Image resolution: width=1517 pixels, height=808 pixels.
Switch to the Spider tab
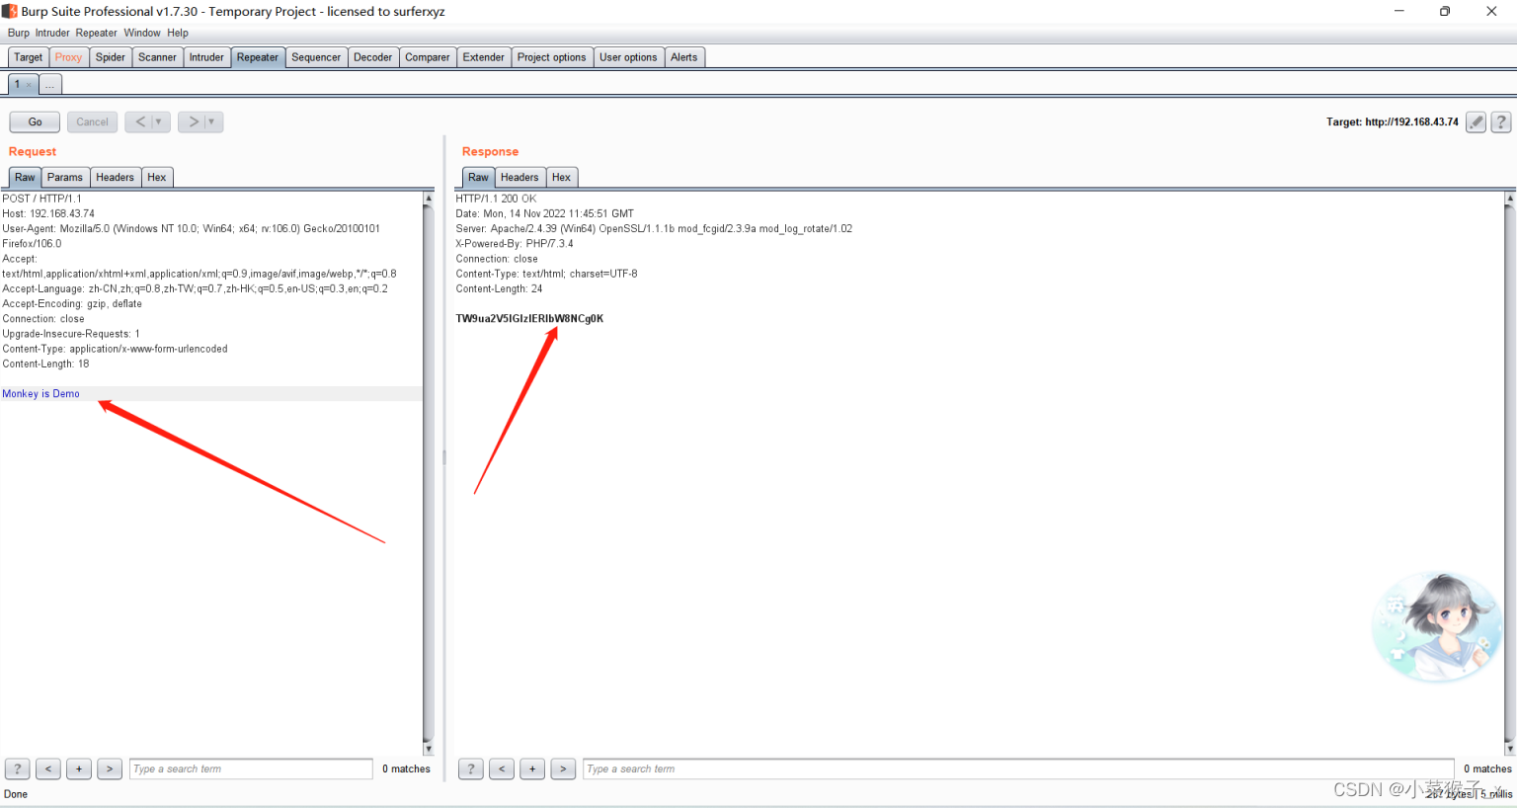[x=111, y=57]
